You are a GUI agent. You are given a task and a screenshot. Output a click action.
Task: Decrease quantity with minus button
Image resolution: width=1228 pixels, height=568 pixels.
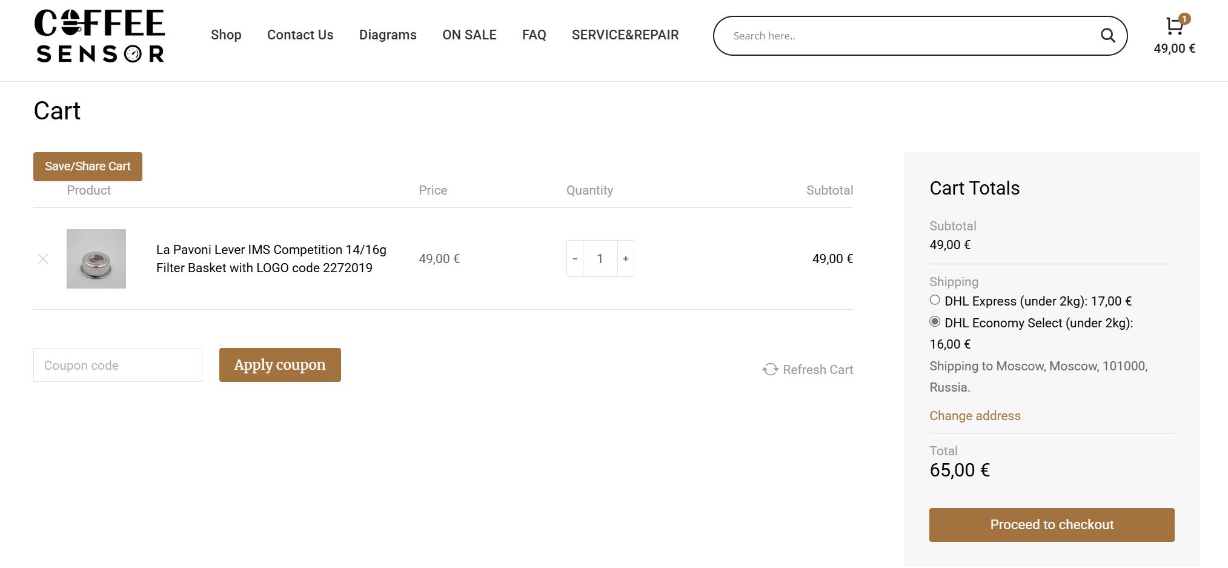pyautogui.click(x=575, y=259)
